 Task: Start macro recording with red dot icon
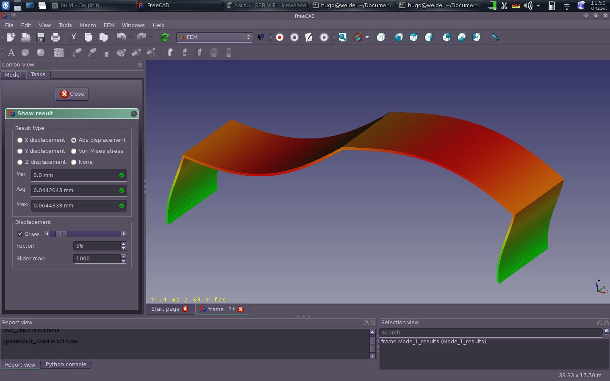[280, 37]
